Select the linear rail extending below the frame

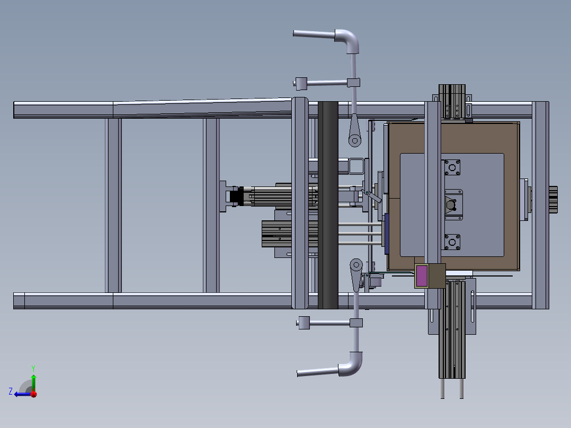point(452,329)
